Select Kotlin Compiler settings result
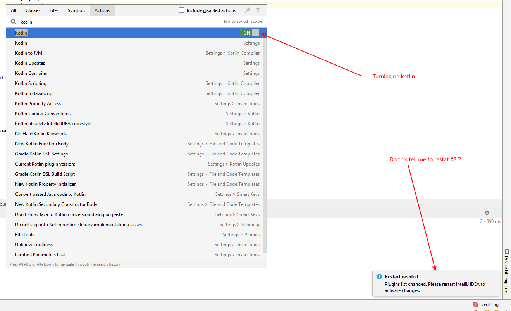Screen dimensions: 511x311 pos(31,73)
